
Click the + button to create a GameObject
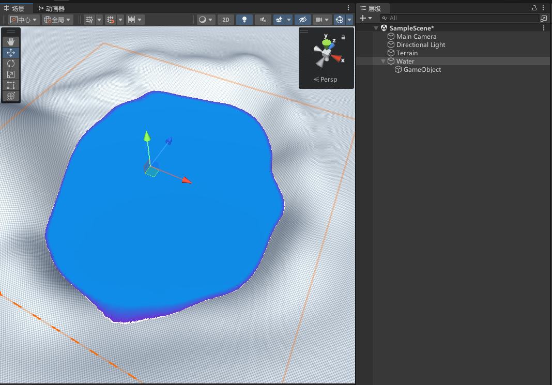[363, 18]
